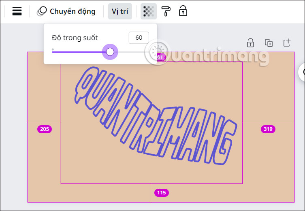Select the QUANTRIMANG curved text element
305x211 pixels.
[x=156, y=116]
